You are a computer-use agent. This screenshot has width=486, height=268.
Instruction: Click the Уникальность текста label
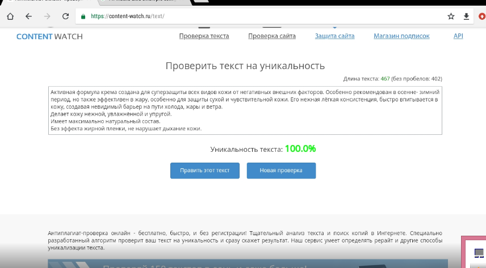(x=246, y=150)
